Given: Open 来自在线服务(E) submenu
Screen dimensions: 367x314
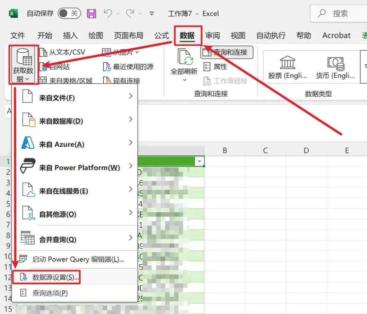Looking at the screenshot, I should (75, 190).
